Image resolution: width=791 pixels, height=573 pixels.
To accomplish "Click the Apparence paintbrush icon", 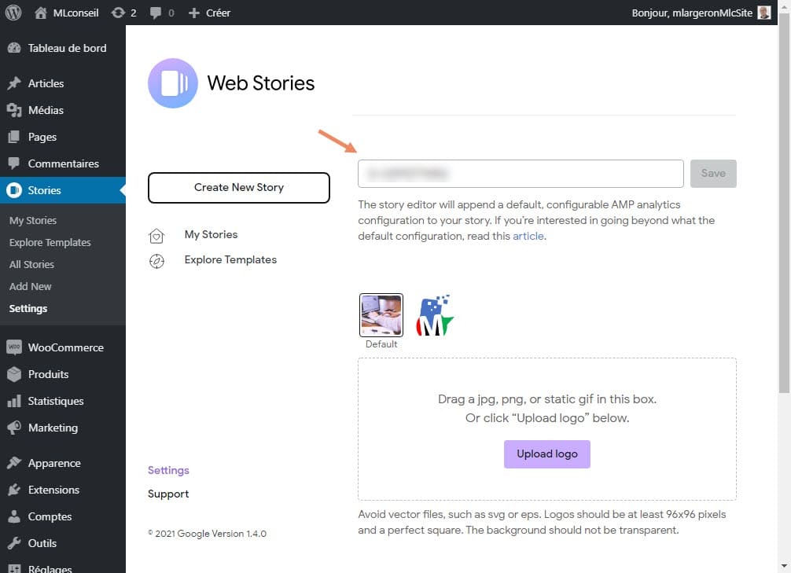I will pyautogui.click(x=14, y=462).
